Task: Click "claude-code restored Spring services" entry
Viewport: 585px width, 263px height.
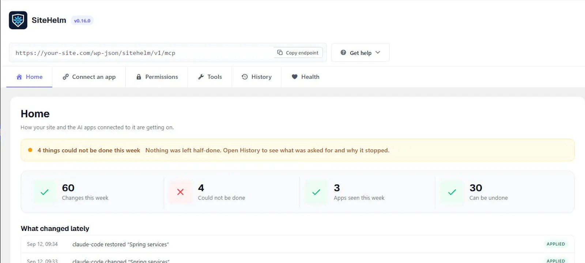Action: coord(121,244)
